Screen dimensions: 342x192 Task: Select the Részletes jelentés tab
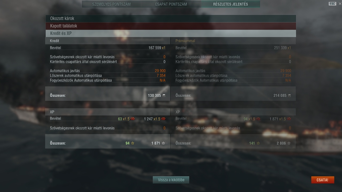[x=230, y=4]
